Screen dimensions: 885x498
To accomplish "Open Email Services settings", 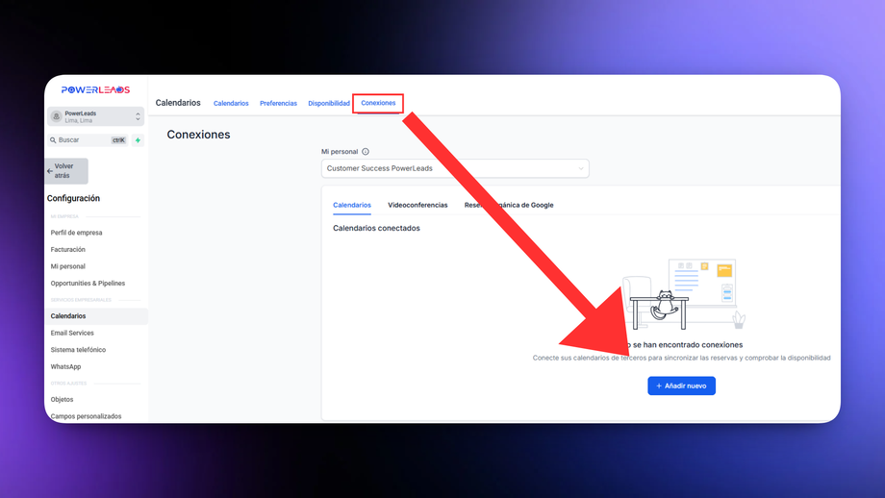I will pos(72,333).
